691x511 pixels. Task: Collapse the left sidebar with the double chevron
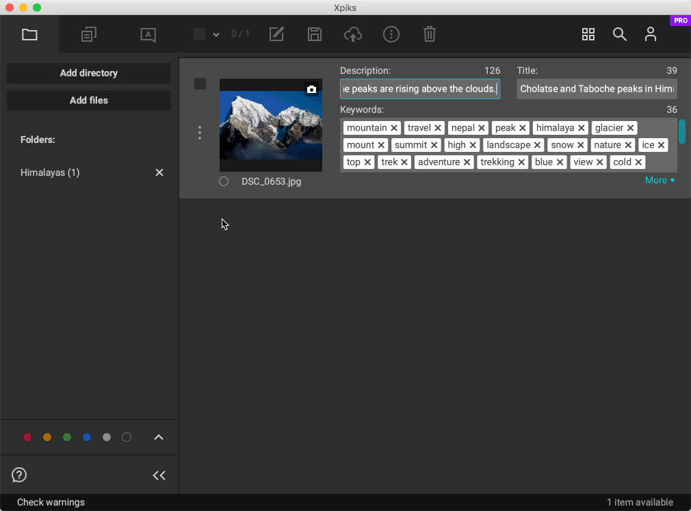159,475
